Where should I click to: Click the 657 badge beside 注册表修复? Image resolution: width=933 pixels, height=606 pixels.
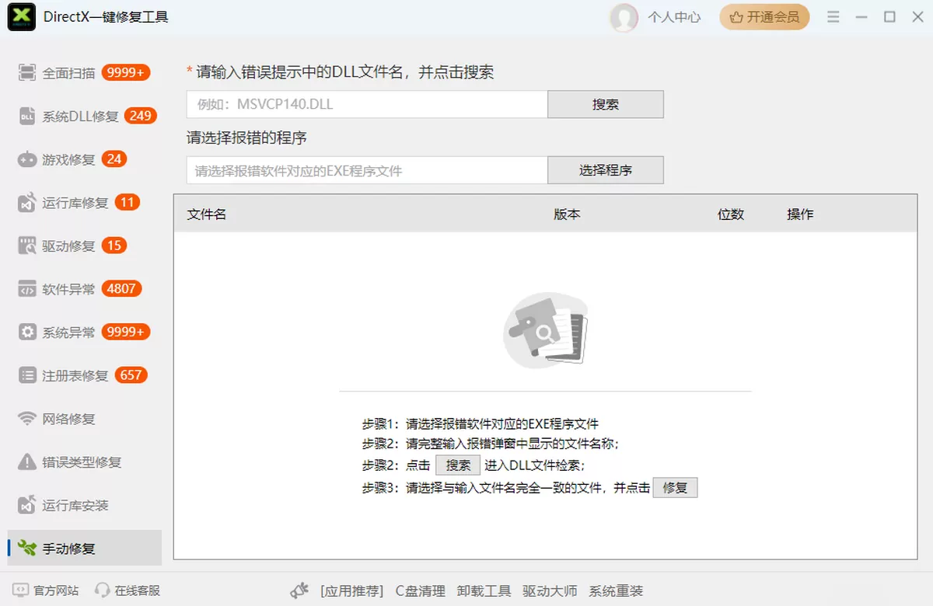[131, 375]
